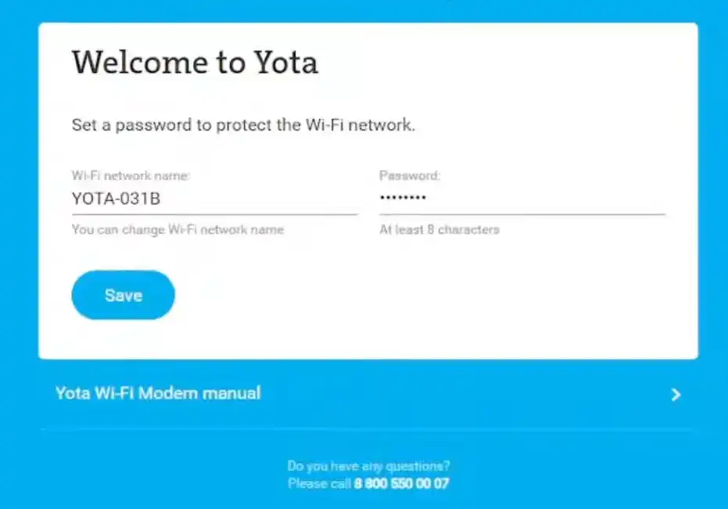Viewport: 728px width, 509px height.
Task: Click the underline below the password field
Action: point(522,212)
